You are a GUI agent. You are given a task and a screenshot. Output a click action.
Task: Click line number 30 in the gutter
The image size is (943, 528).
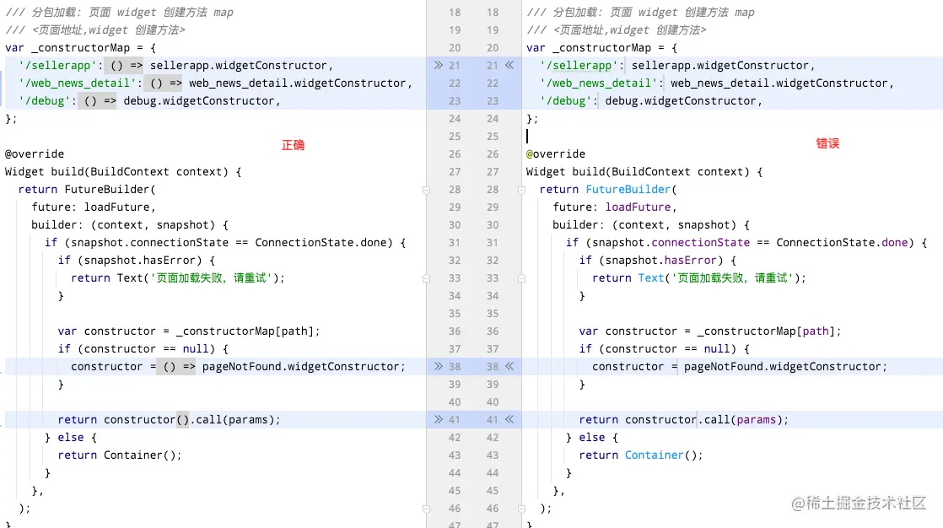[x=454, y=224]
